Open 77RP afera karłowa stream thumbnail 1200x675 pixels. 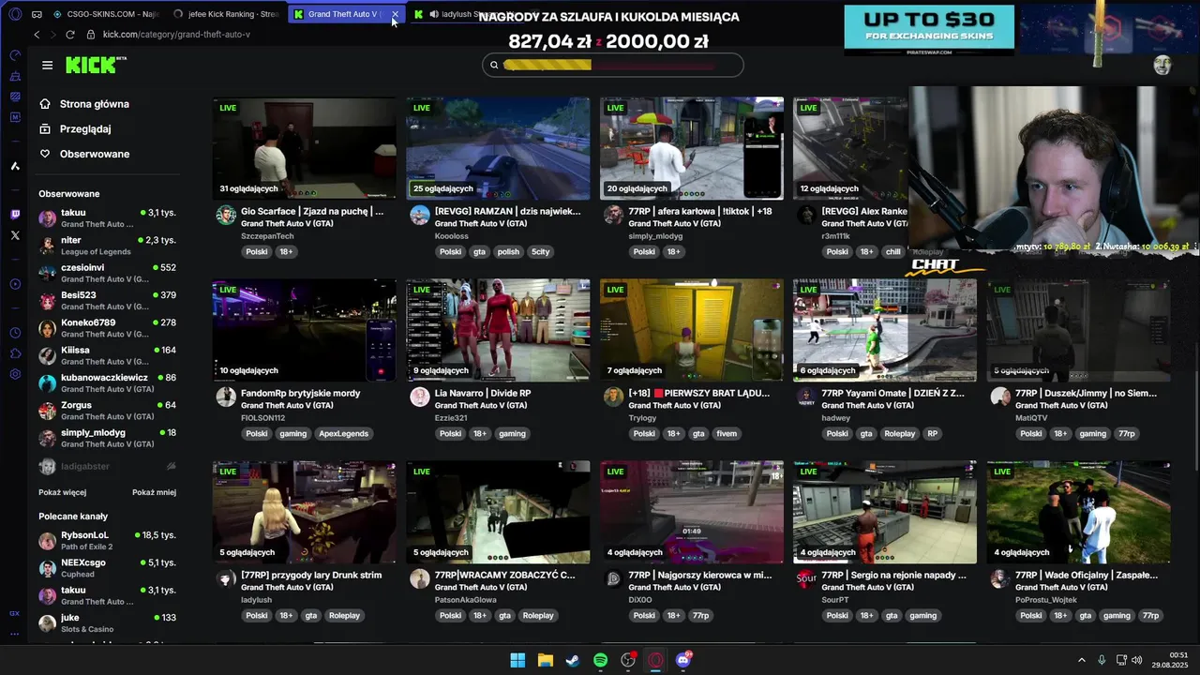point(692,148)
